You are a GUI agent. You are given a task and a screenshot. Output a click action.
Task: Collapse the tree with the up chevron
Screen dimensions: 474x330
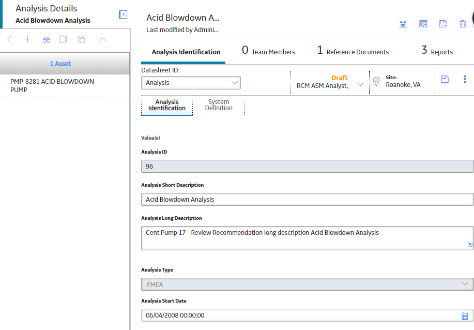102,39
